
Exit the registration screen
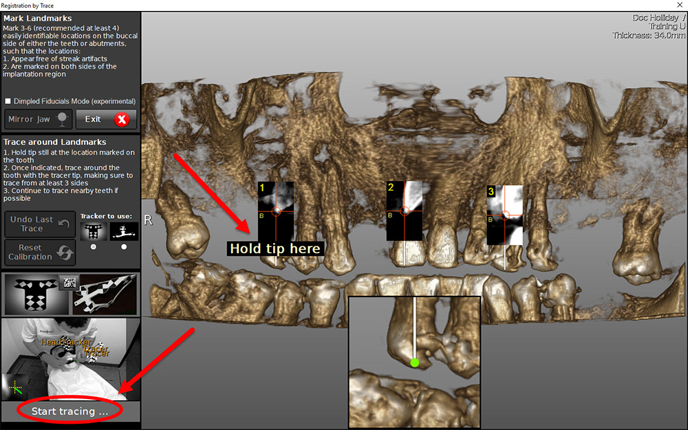pos(107,119)
